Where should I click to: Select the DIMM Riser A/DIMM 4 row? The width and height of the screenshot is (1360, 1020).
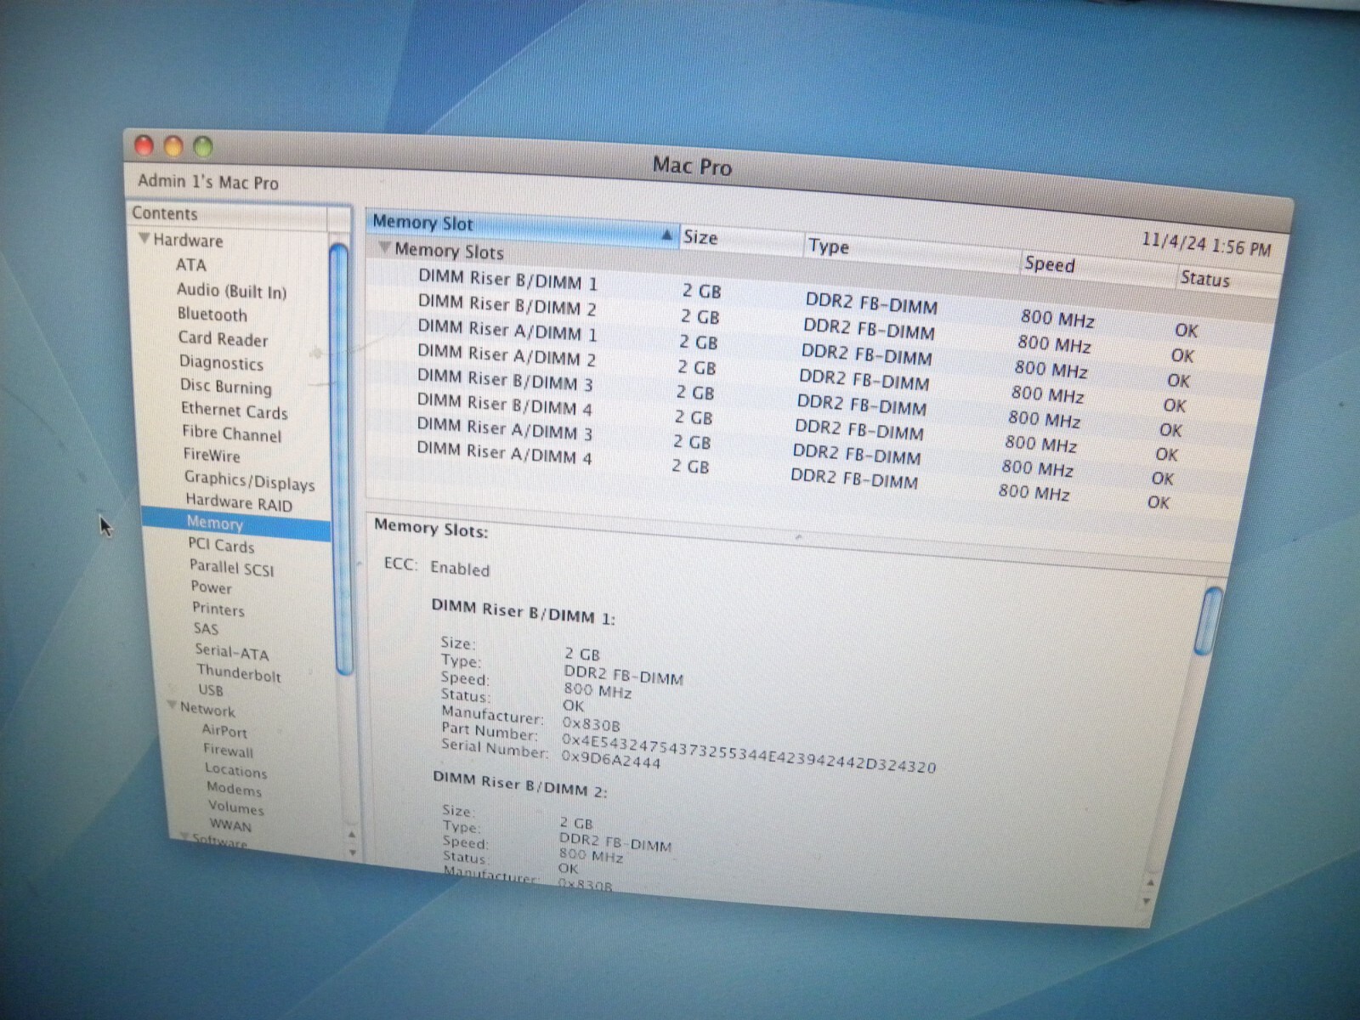coord(503,454)
